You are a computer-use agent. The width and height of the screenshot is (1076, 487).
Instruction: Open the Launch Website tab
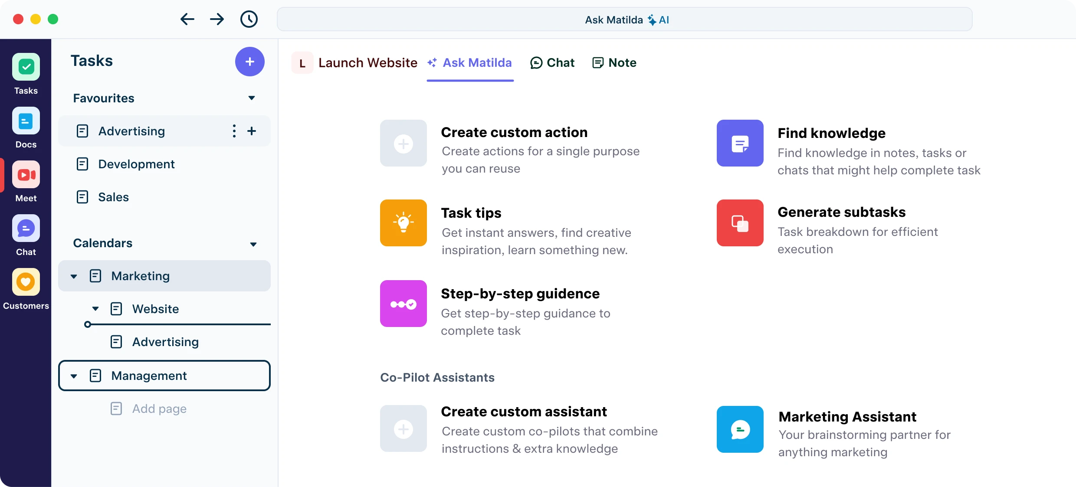coord(367,62)
